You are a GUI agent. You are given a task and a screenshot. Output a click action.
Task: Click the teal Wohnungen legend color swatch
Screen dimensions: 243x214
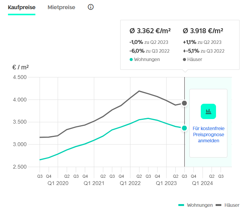tap(181, 205)
